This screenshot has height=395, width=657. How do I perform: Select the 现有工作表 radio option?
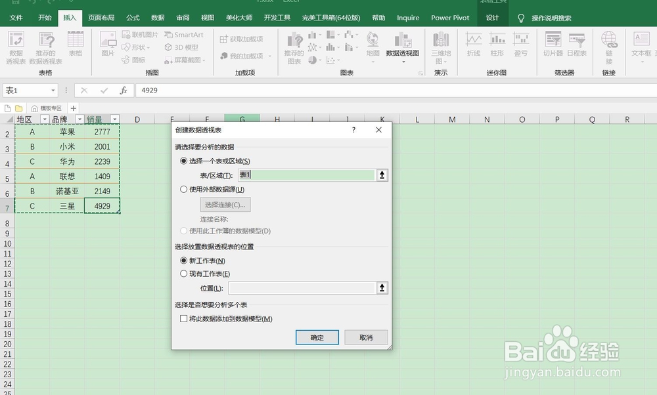coord(185,274)
